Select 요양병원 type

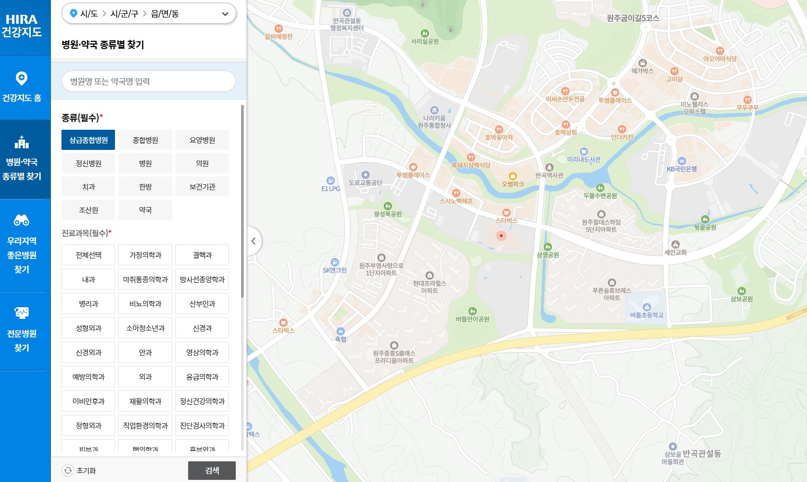pyautogui.click(x=202, y=140)
